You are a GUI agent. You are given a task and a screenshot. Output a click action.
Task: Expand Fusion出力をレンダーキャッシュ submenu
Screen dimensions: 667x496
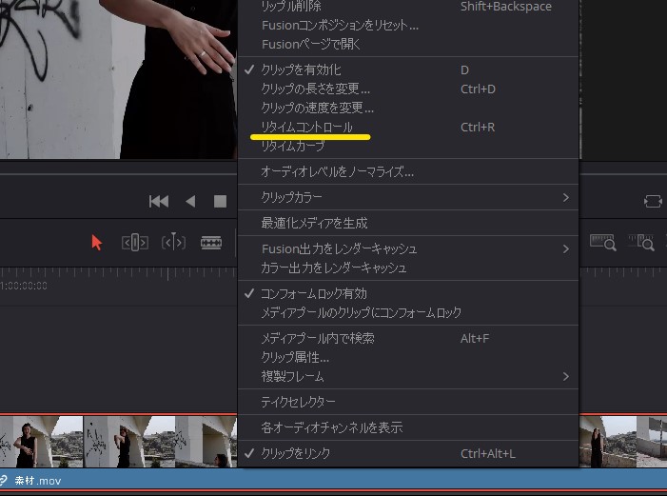(x=408, y=248)
